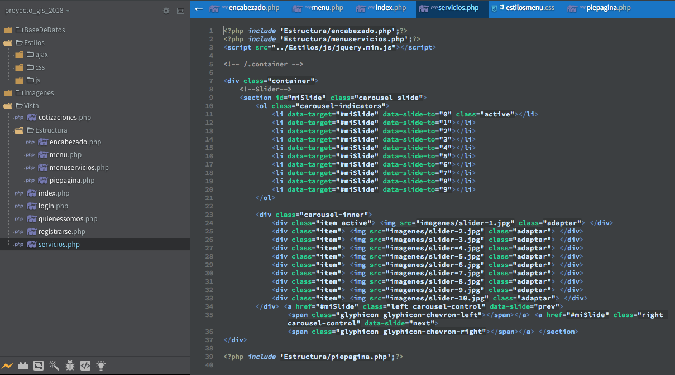Viewport: 675px width, 375px height.
Task: Open registrarse.php from the file tree
Action: point(62,232)
